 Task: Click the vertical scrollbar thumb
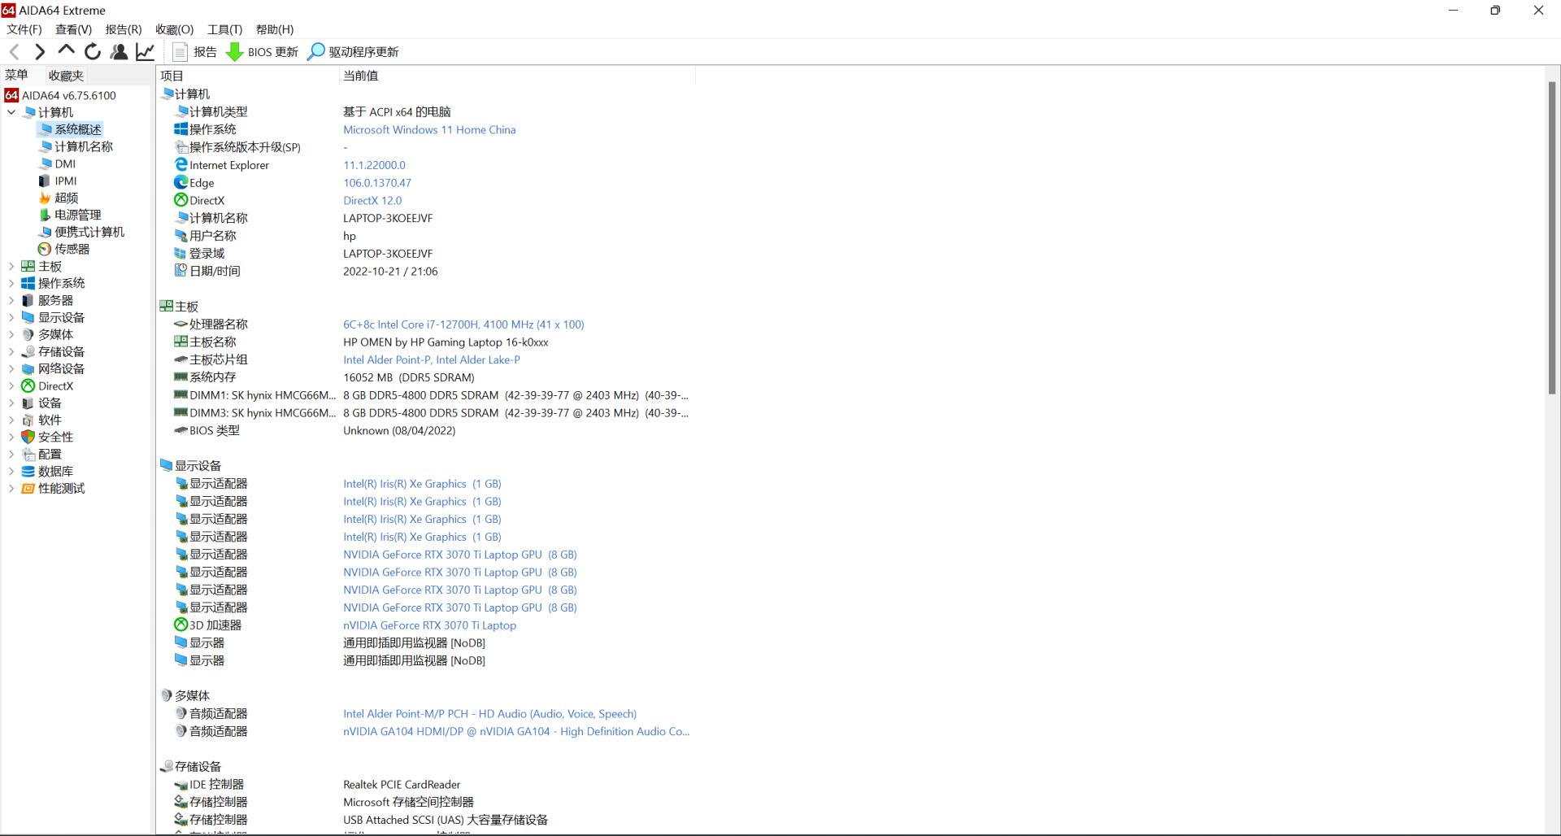(x=1552, y=237)
